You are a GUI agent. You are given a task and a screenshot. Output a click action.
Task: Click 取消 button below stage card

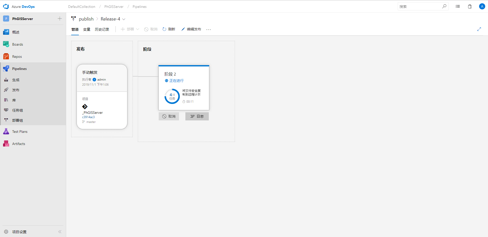point(169,116)
